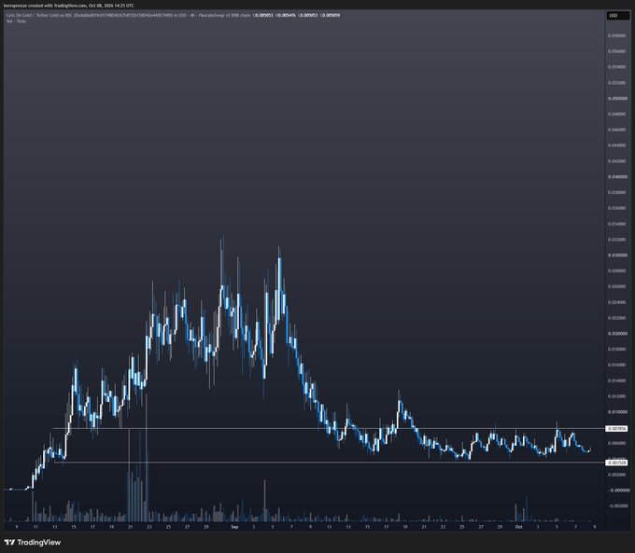
Task: Click the 0.010000 price axis label
Action: pos(617,412)
